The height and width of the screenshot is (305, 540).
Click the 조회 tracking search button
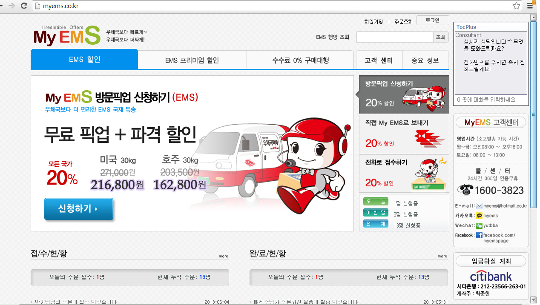tap(441, 37)
